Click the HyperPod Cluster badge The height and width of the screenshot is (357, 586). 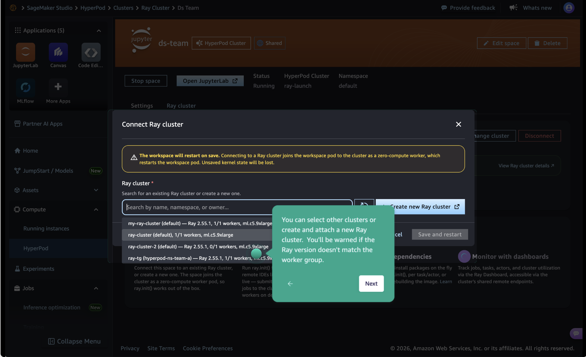click(x=221, y=43)
